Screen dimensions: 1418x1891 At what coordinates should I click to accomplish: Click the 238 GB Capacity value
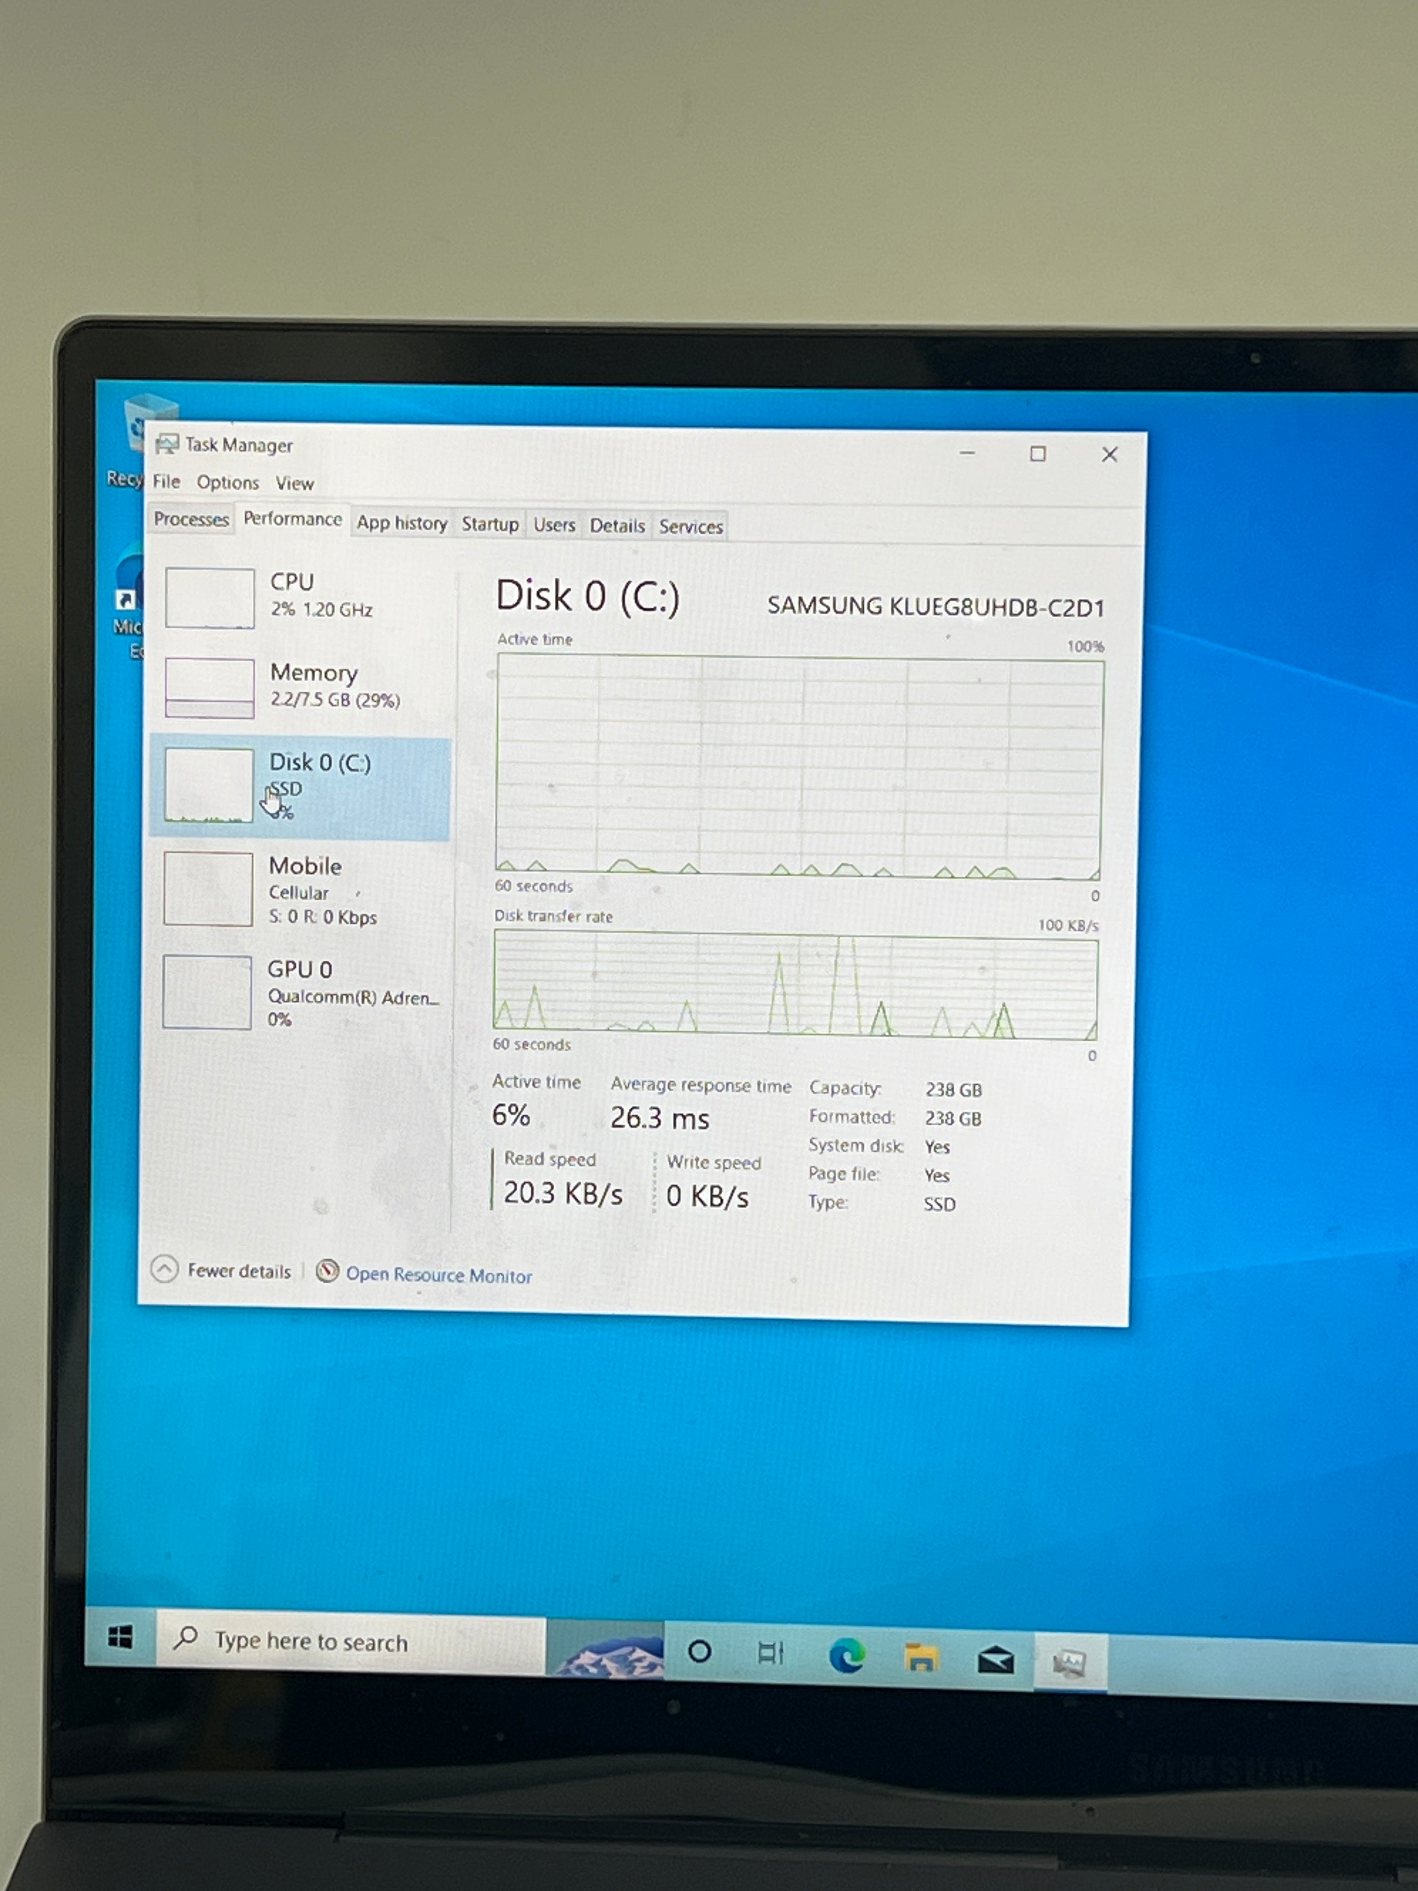(x=953, y=1089)
